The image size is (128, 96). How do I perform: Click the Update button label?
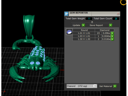[x=76, y=25]
